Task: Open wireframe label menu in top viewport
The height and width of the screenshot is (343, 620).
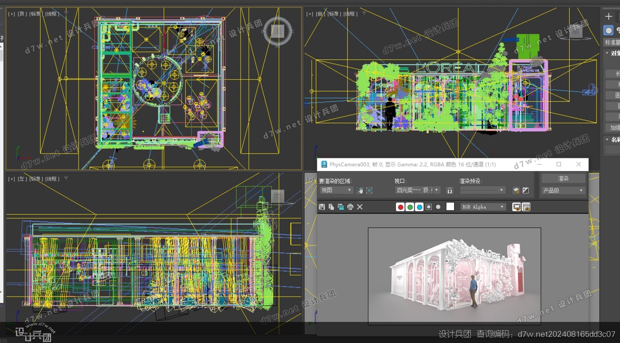Action: tap(52, 14)
